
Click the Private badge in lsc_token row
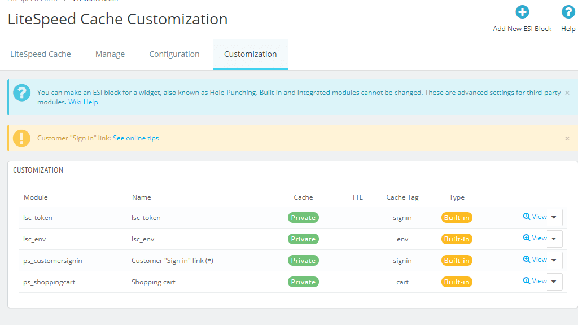click(303, 218)
